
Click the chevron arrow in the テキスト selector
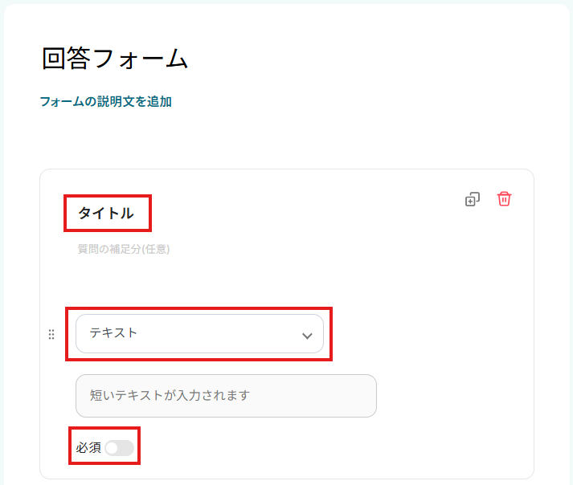pos(307,336)
